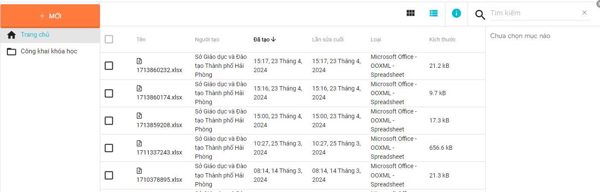This screenshot has height=192, width=600.
Task: Click the search magnifier icon
Action: pos(480,15)
